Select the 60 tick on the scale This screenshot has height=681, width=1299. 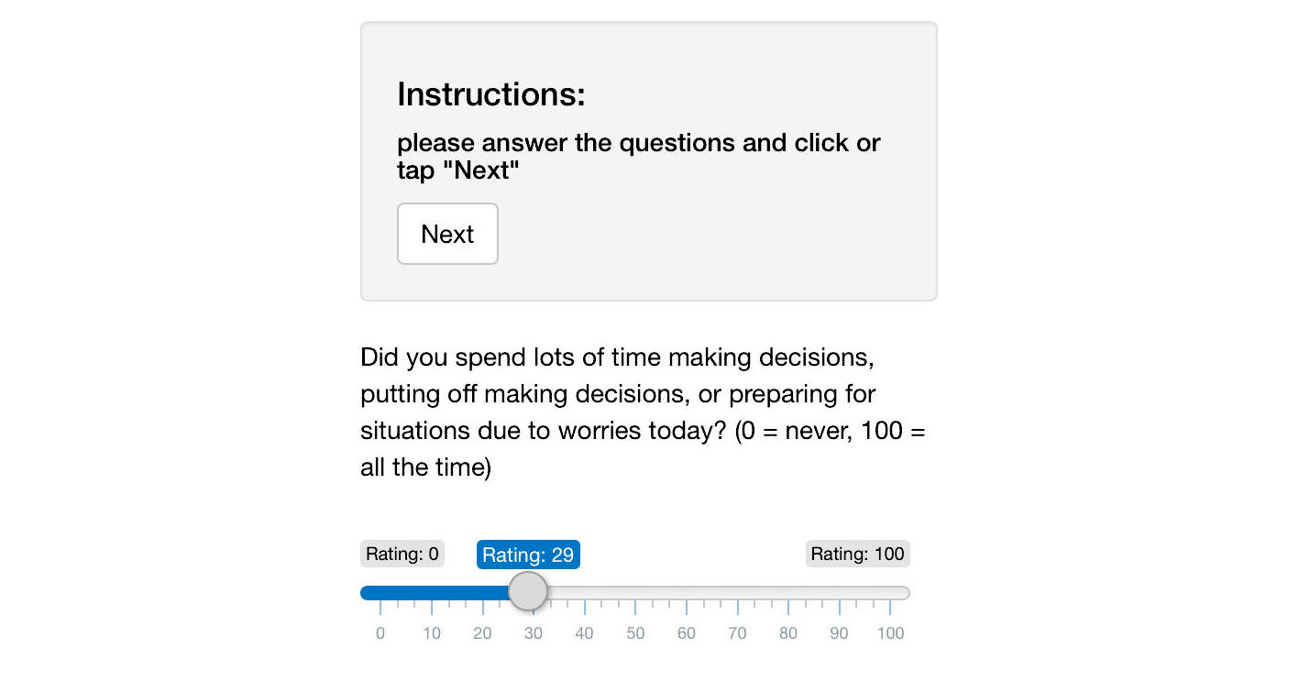pos(687,633)
